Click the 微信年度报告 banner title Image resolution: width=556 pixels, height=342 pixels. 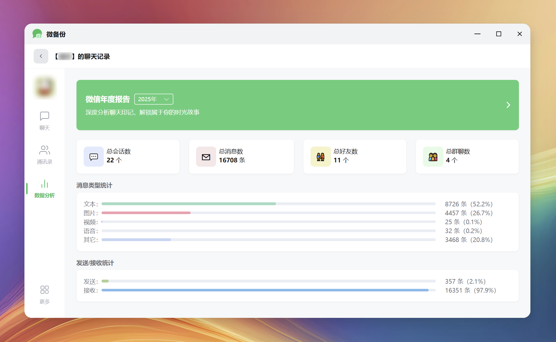pyautogui.click(x=108, y=99)
